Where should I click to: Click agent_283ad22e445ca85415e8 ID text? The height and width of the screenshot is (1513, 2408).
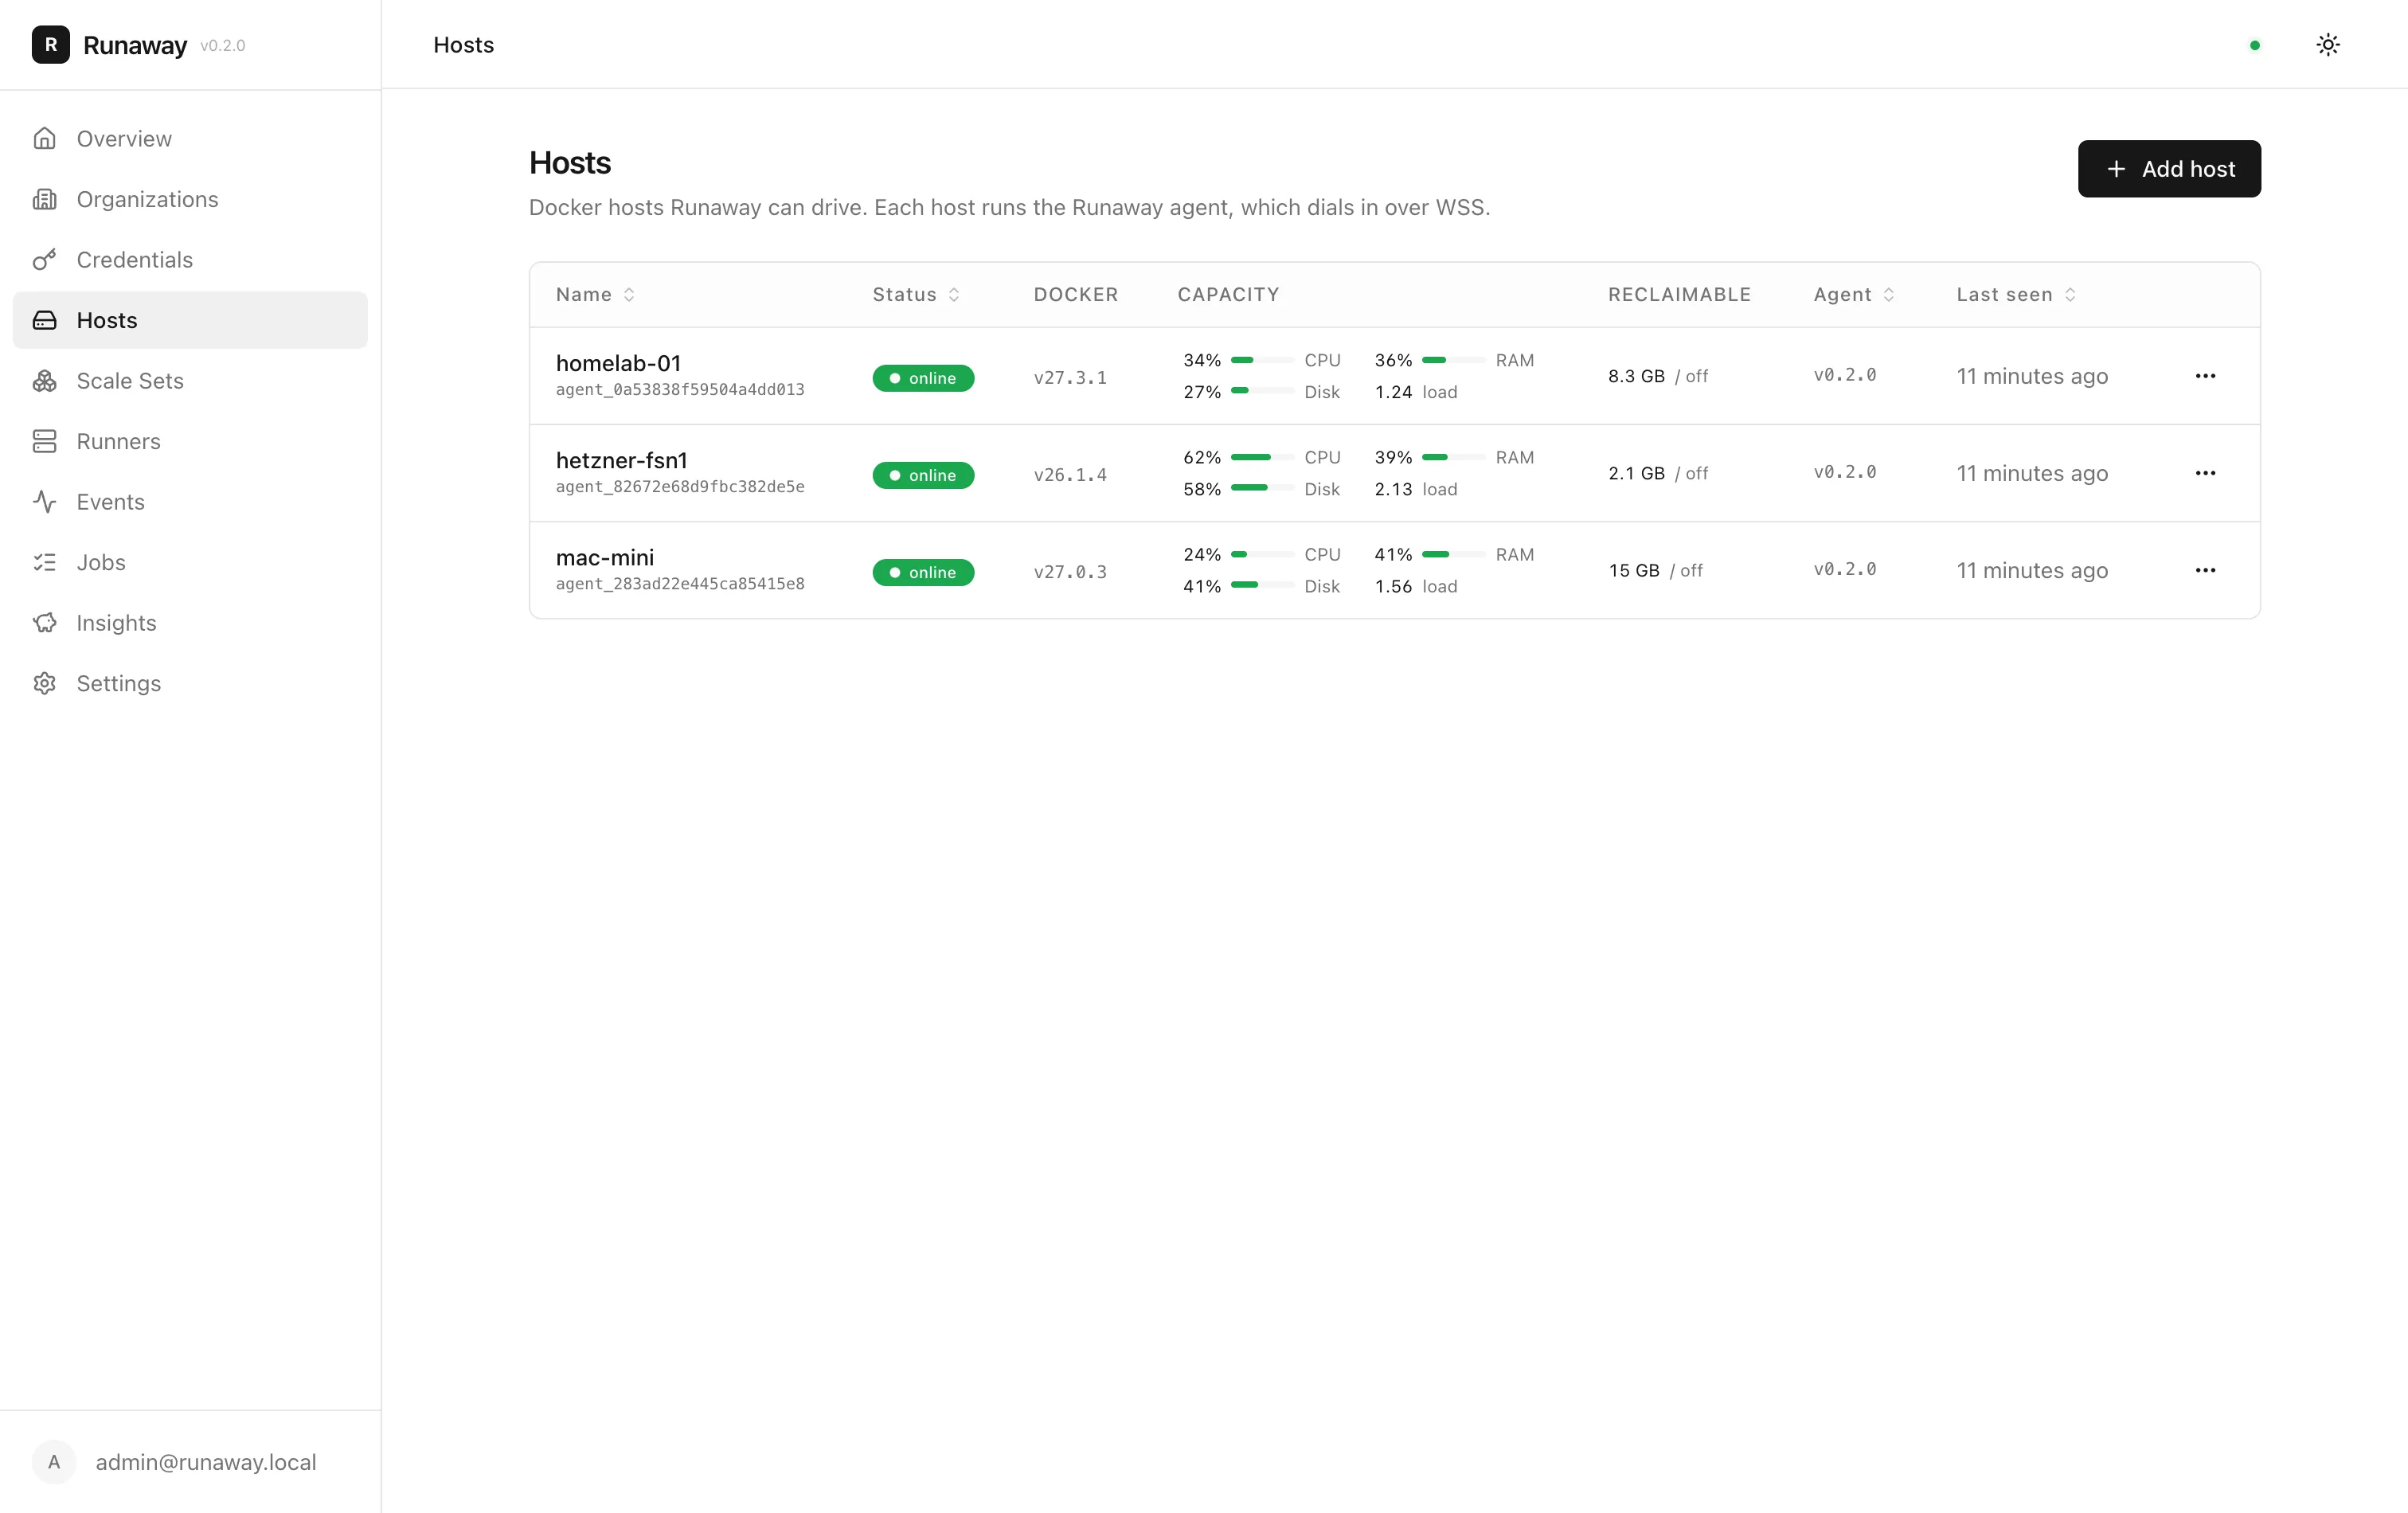pos(680,583)
